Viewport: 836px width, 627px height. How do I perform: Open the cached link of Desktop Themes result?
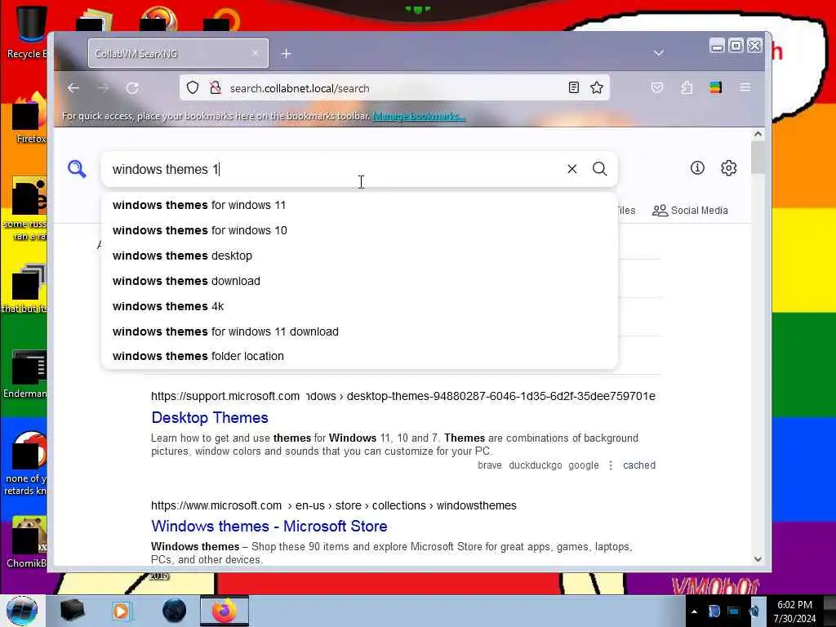(639, 465)
